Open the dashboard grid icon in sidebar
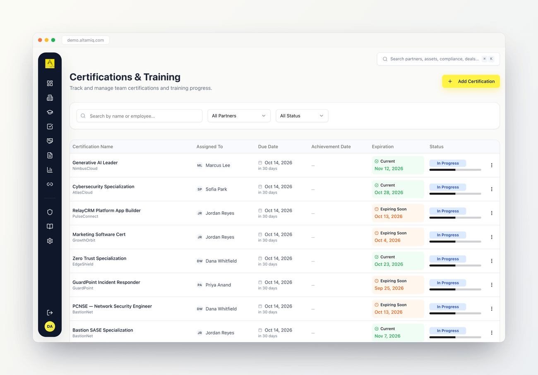This screenshot has width=538, height=375. (50, 84)
